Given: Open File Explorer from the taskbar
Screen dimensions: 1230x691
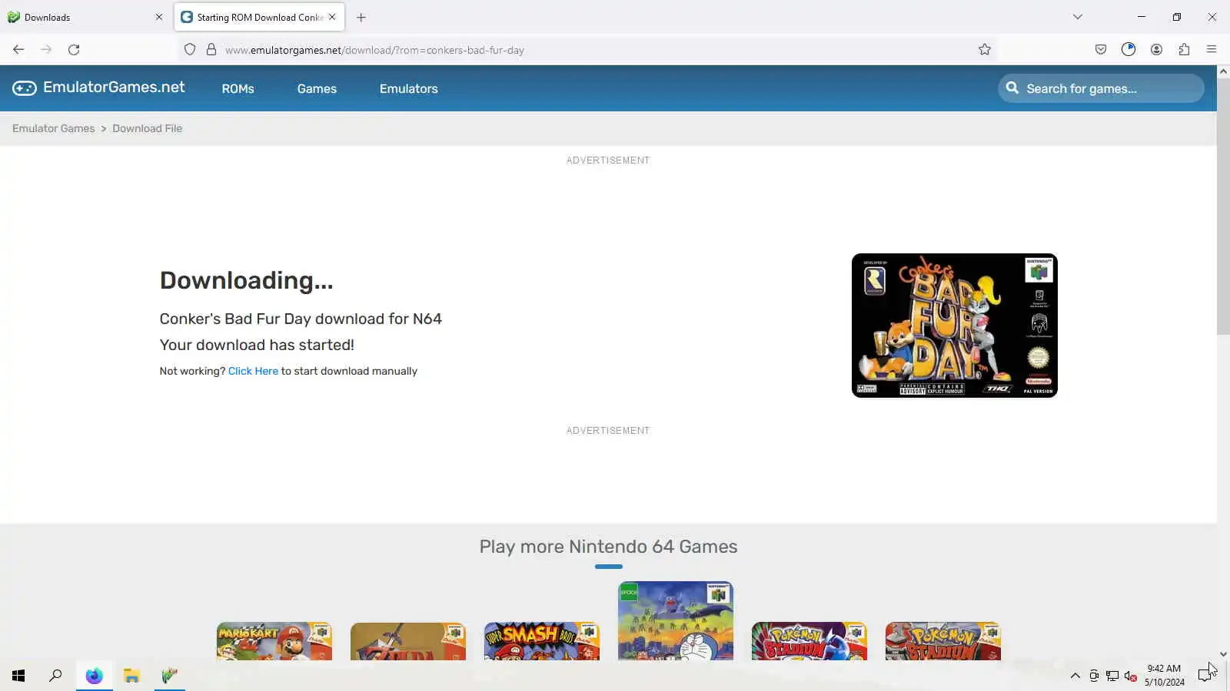Looking at the screenshot, I should (x=132, y=676).
